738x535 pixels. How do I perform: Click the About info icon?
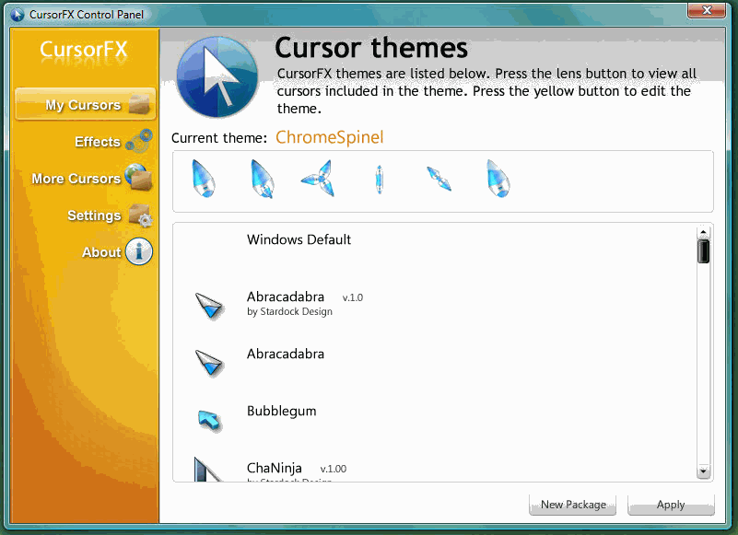[139, 251]
